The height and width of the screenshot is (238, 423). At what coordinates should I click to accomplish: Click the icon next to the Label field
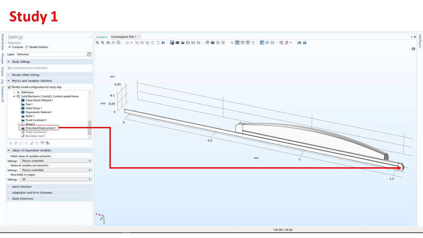tap(89, 55)
